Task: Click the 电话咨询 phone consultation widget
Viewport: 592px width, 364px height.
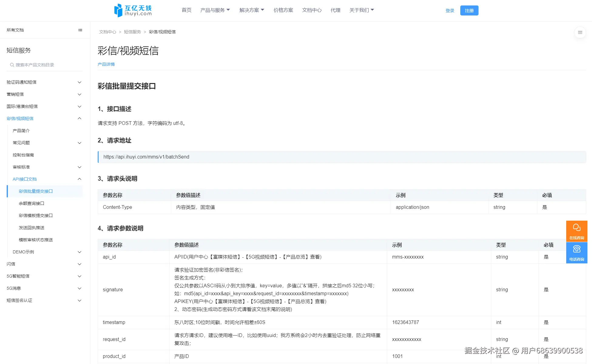Action: (x=577, y=252)
